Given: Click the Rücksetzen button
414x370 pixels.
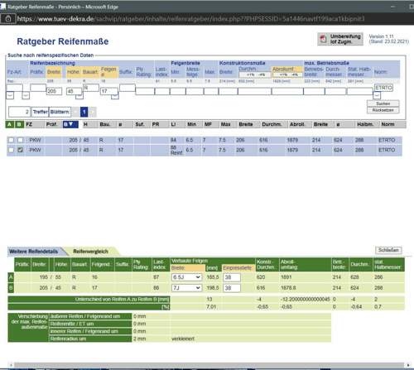Looking at the screenshot, I should [x=383, y=110].
